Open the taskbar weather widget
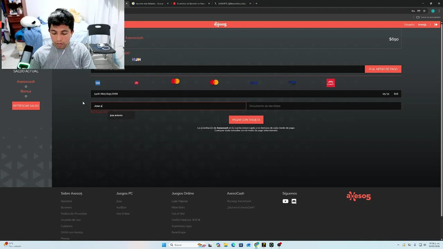The image size is (443, 249). click(13, 245)
